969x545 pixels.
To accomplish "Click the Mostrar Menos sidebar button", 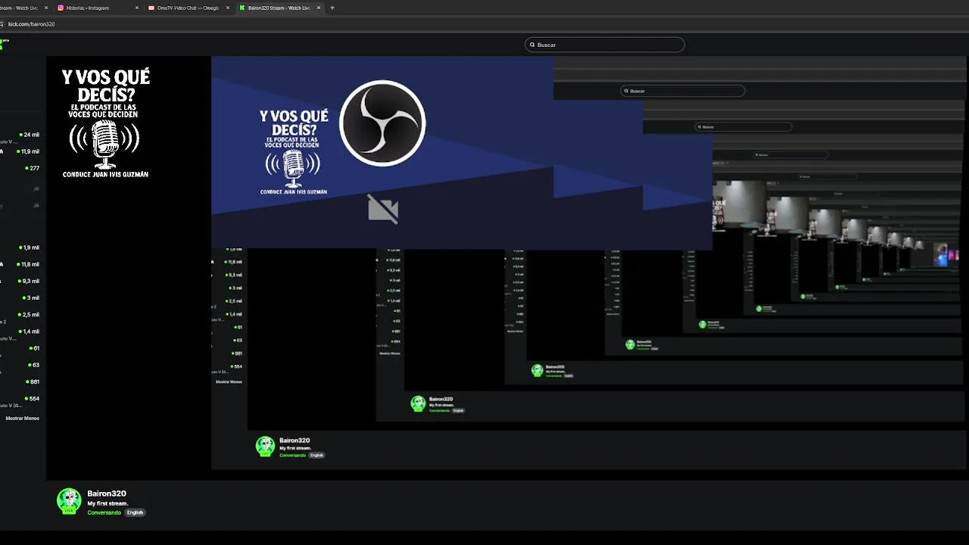I will [x=23, y=418].
